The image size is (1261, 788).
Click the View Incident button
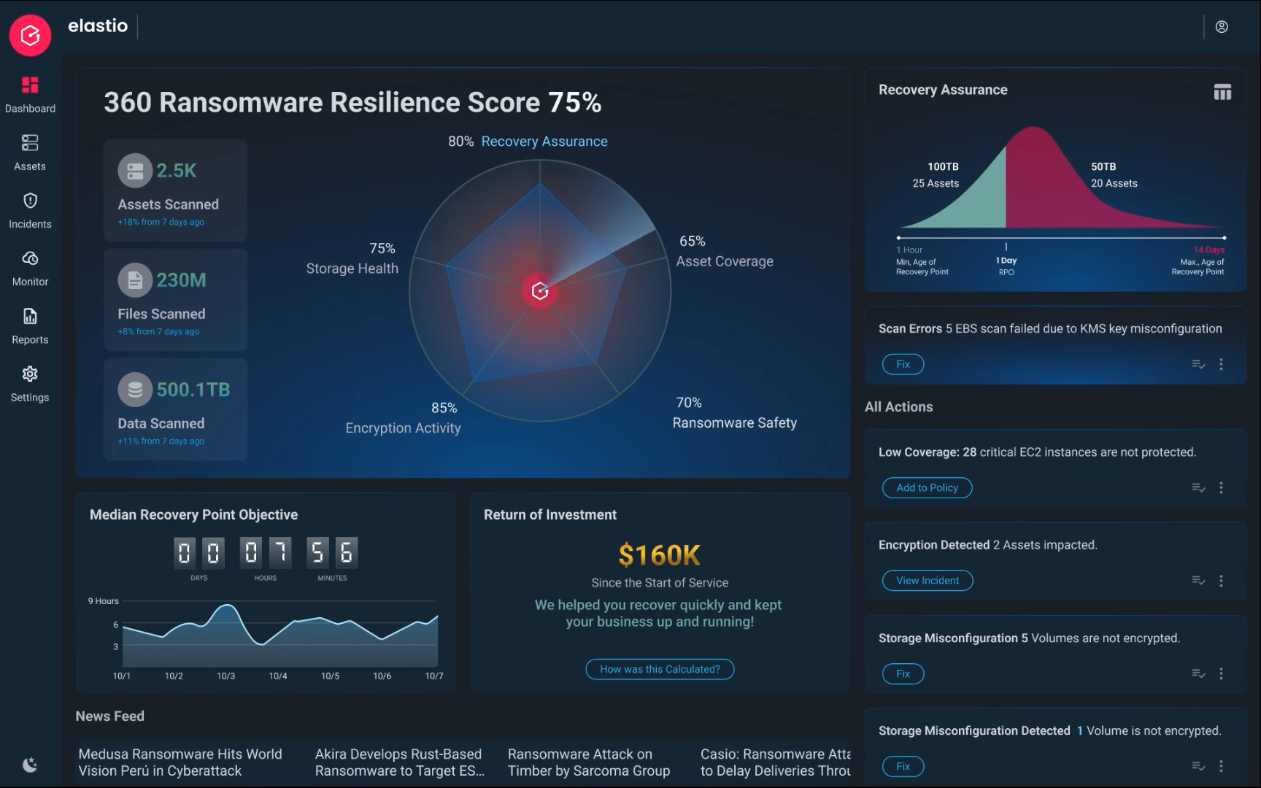coord(927,581)
